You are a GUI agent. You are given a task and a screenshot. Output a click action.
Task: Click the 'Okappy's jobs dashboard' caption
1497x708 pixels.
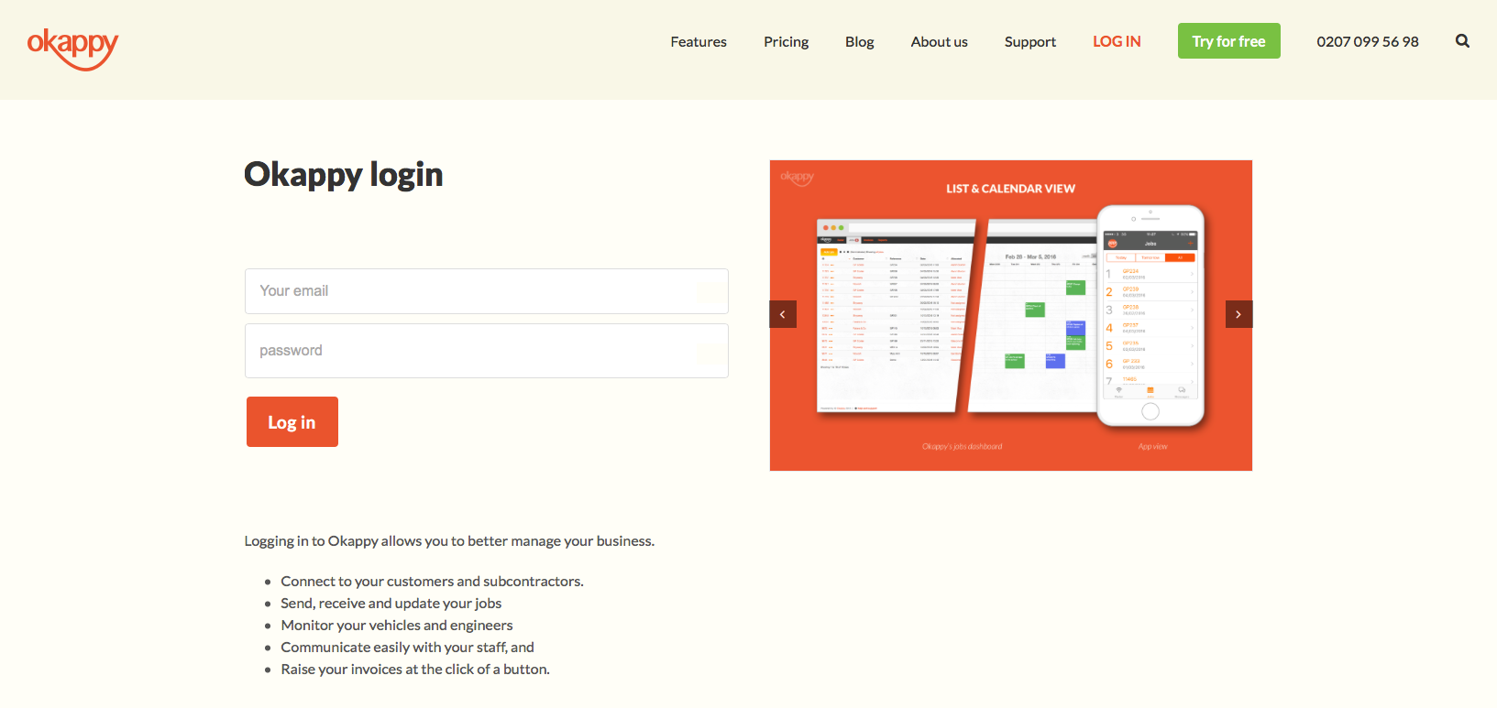pyautogui.click(x=962, y=447)
